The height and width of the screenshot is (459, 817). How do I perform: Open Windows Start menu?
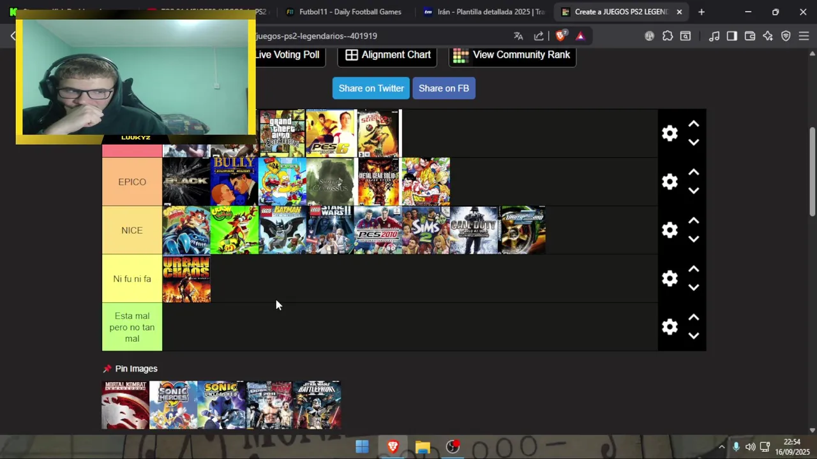(x=362, y=447)
